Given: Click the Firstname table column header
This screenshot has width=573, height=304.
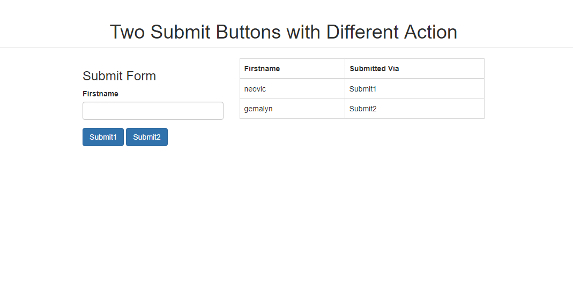Looking at the screenshot, I should click(x=262, y=69).
